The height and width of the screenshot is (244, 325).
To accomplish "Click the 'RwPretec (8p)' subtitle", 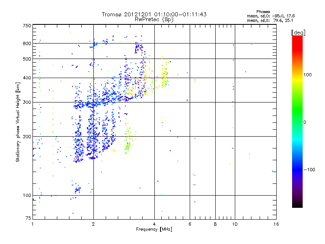I will tap(154, 20).
